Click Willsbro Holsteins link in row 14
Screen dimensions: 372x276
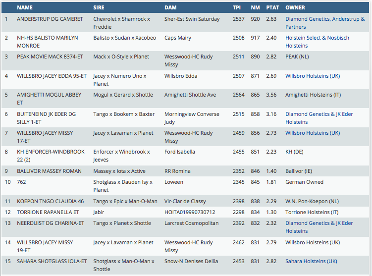(313, 242)
